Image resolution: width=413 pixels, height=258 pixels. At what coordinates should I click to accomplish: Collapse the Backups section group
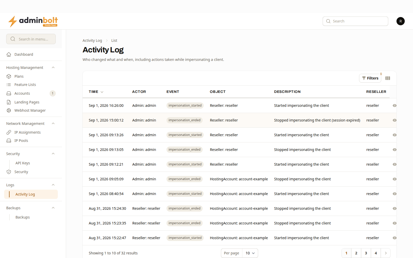53,208
